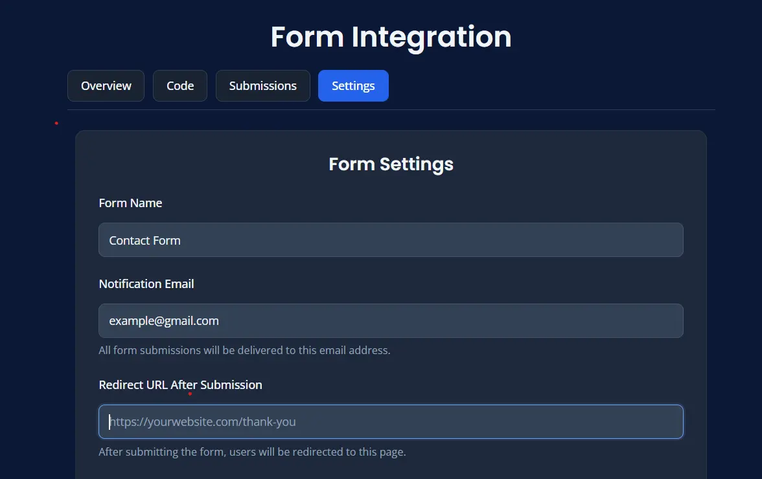This screenshot has width=762, height=479.
Task: Select the active Settings tab
Action: click(353, 86)
